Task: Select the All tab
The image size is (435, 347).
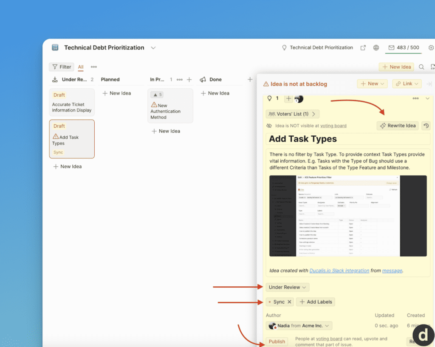Action: (x=81, y=67)
